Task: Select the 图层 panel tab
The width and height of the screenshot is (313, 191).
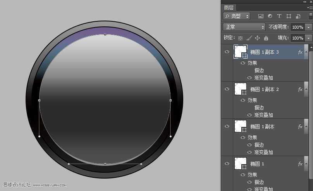Action: 229,7
